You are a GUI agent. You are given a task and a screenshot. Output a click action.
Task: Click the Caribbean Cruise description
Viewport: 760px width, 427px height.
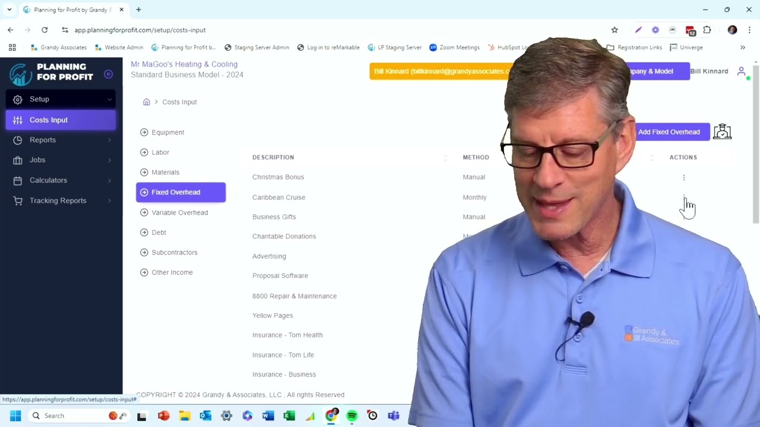click(278, 197)
